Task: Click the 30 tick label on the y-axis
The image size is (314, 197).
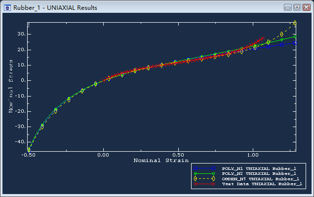Action: [x=22, y=34]
